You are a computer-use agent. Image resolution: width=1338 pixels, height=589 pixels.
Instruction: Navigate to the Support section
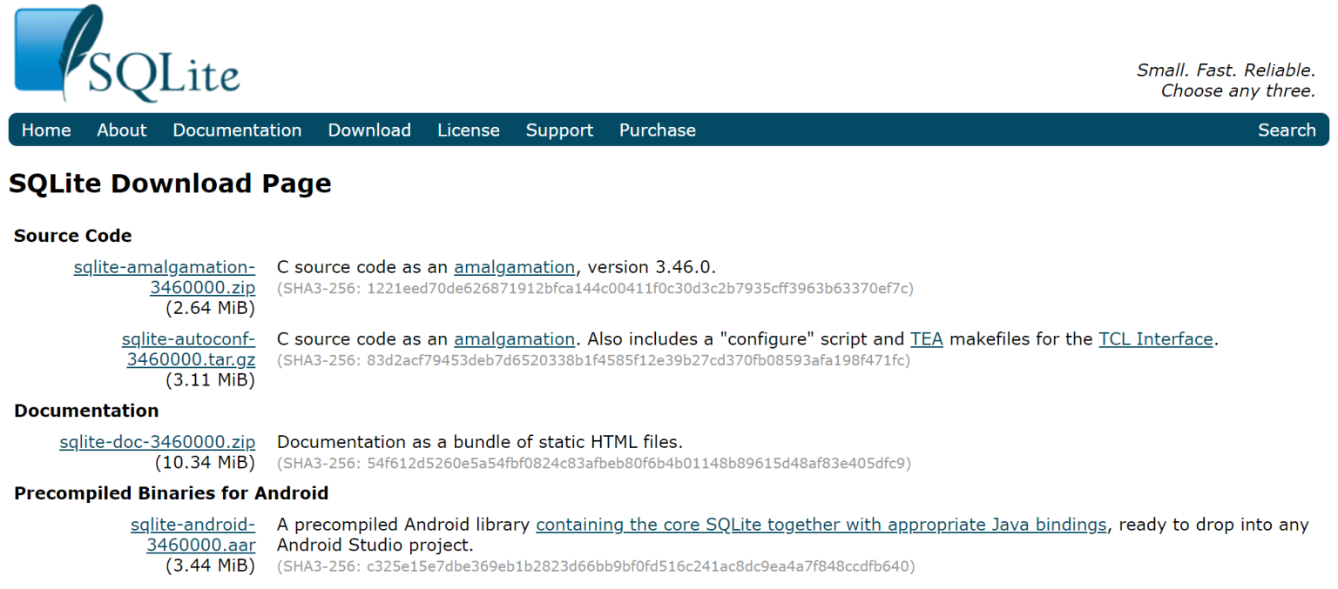click(x=558, y=130)
